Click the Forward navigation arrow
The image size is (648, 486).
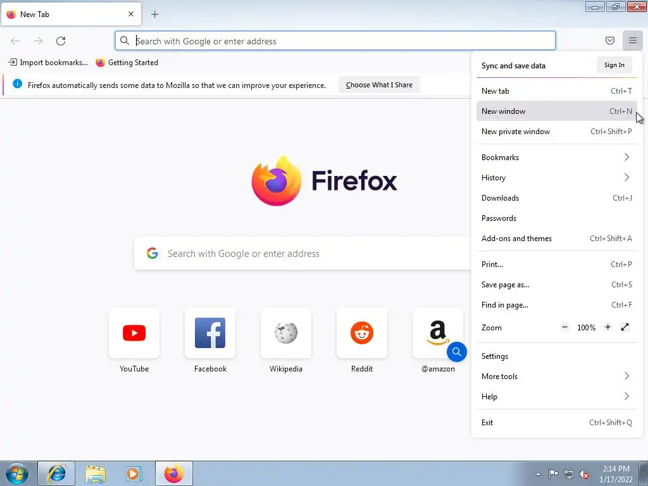tap(38, 41)
